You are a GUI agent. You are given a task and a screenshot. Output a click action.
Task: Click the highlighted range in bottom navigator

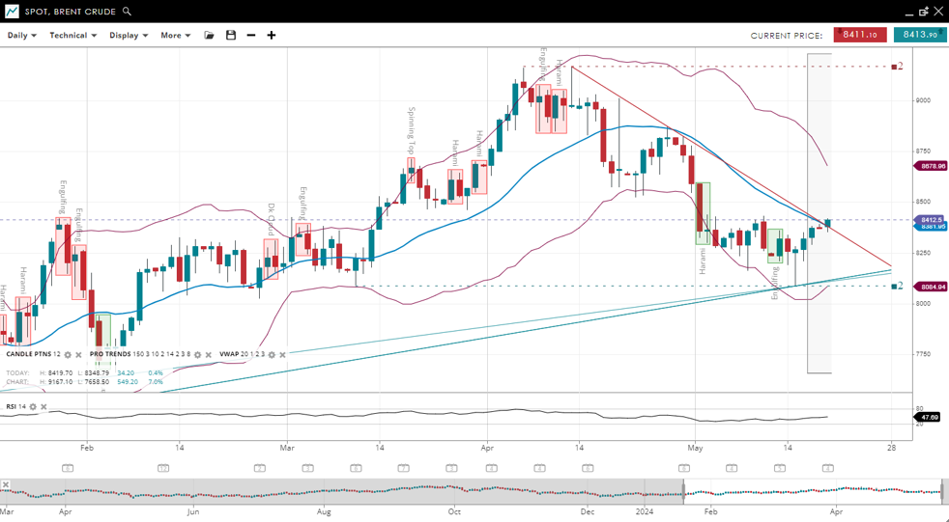click(812, 492)
